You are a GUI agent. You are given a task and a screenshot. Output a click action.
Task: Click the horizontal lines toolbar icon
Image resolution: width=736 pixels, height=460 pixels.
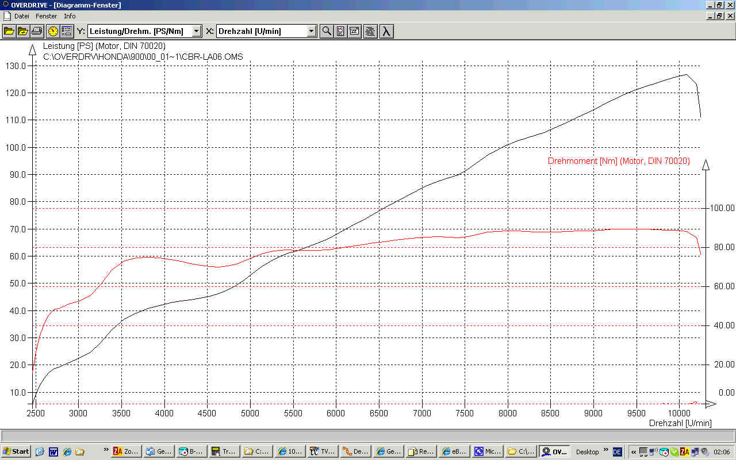pos(370,31)
